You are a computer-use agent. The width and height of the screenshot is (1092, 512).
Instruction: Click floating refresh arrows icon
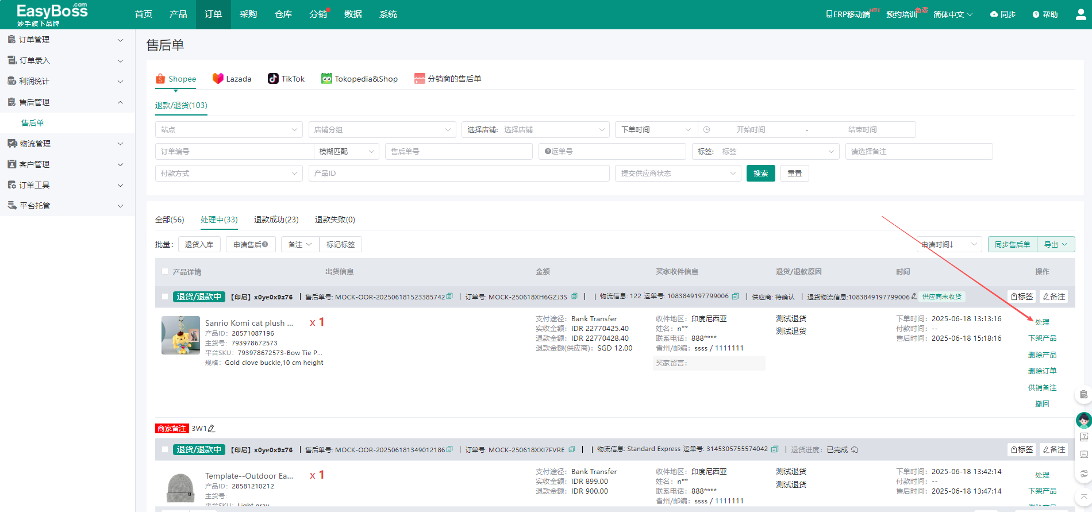pos(1084,474)
